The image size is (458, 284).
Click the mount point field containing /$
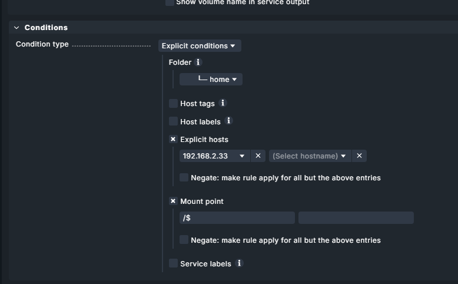(x=237, y=218)
